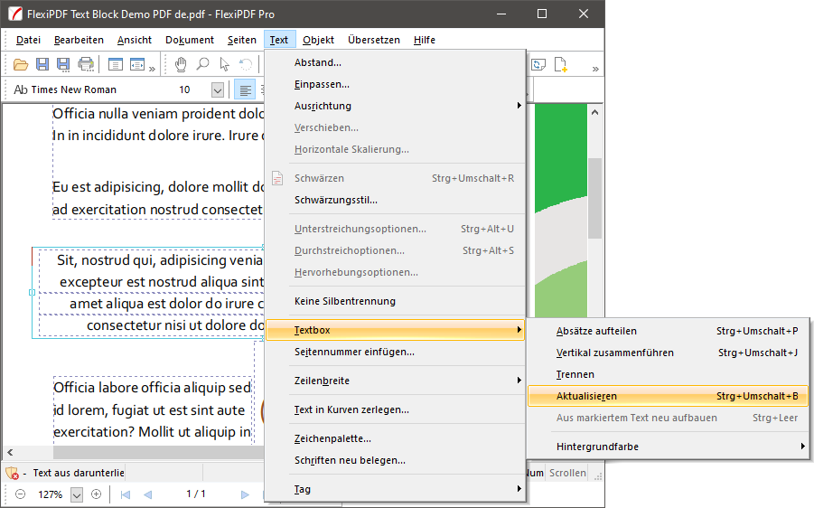This screenshot has width=814, height=508.
Task: Open the Bearbeiten menu
Action: [x=79, y=40]
